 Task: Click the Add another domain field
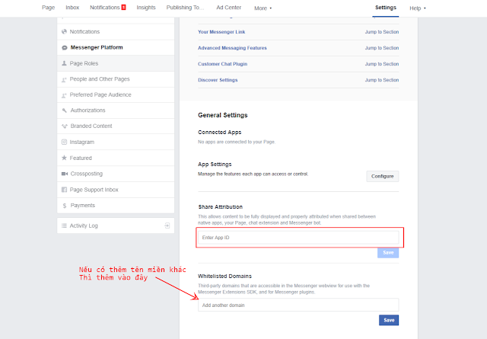tap(298, 305)
